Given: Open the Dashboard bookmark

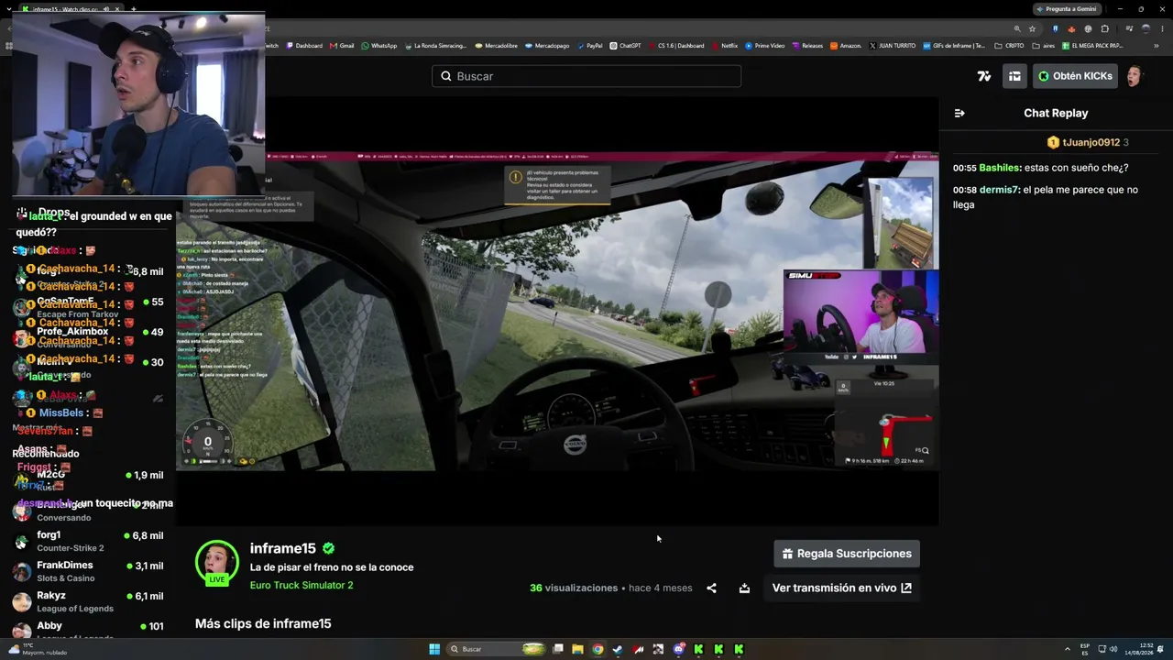Looking at the screenshot, I should point(304,46).
